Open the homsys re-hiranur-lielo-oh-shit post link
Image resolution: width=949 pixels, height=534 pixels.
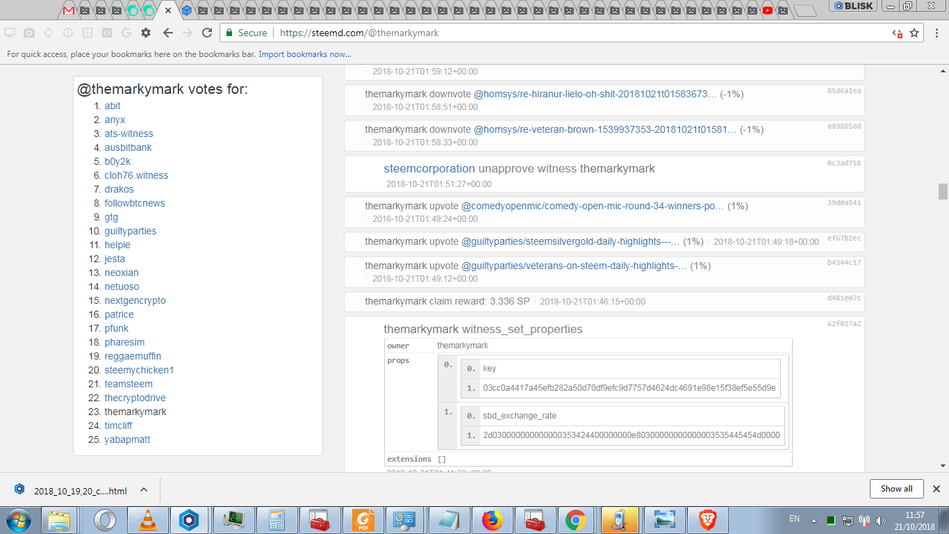coord(595,94)
